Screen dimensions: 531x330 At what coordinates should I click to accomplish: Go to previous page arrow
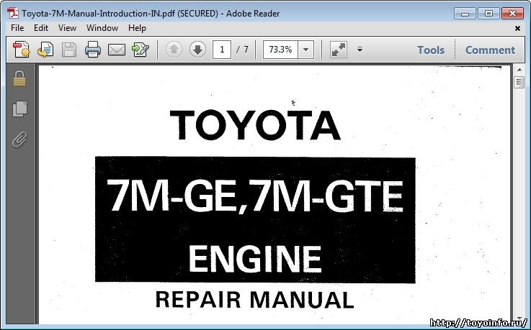(x=174, y=50)
